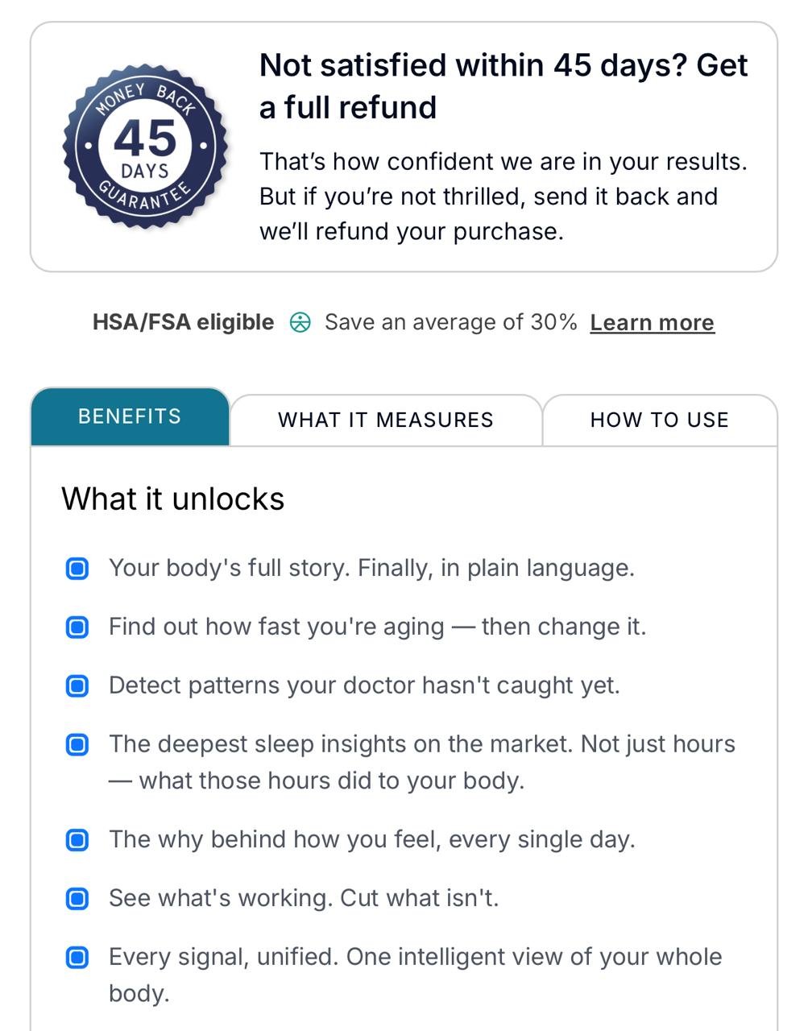This screenshot has width=808, height=1031.
Task: Click "Detect patterns your doctor hasn't caught yet" text
Action: coord(364,685)
